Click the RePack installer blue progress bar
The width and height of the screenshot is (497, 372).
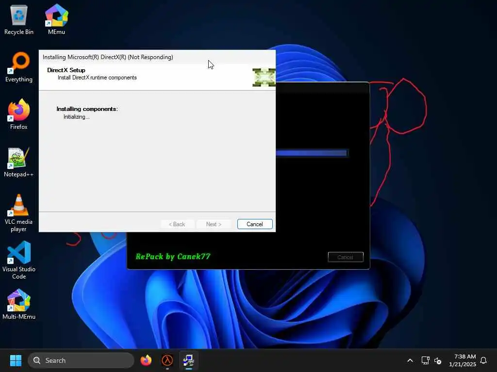click(x=312, y=153)
